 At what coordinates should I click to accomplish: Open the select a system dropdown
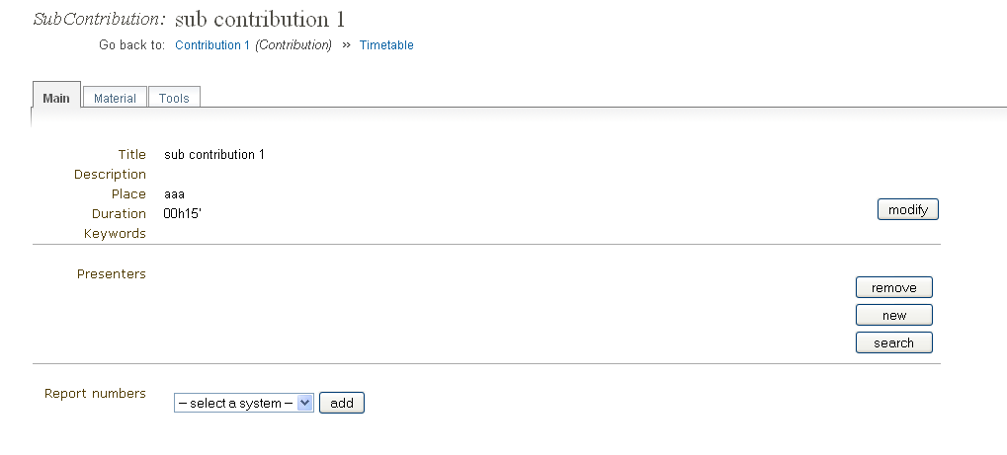coord(243,403)
